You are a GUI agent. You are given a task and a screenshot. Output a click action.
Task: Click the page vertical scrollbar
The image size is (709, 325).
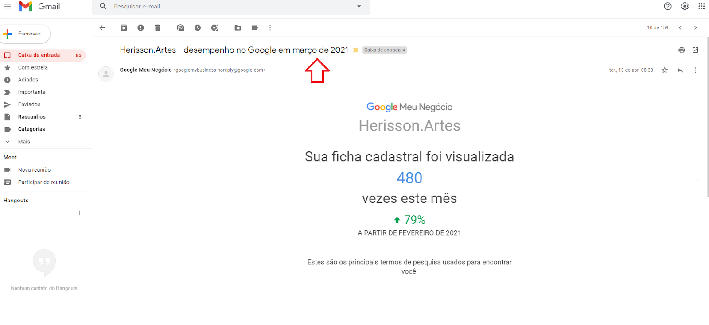[707, 116]
